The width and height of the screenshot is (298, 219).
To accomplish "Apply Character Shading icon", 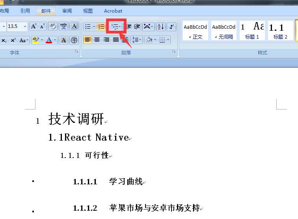I will point(63,40).
